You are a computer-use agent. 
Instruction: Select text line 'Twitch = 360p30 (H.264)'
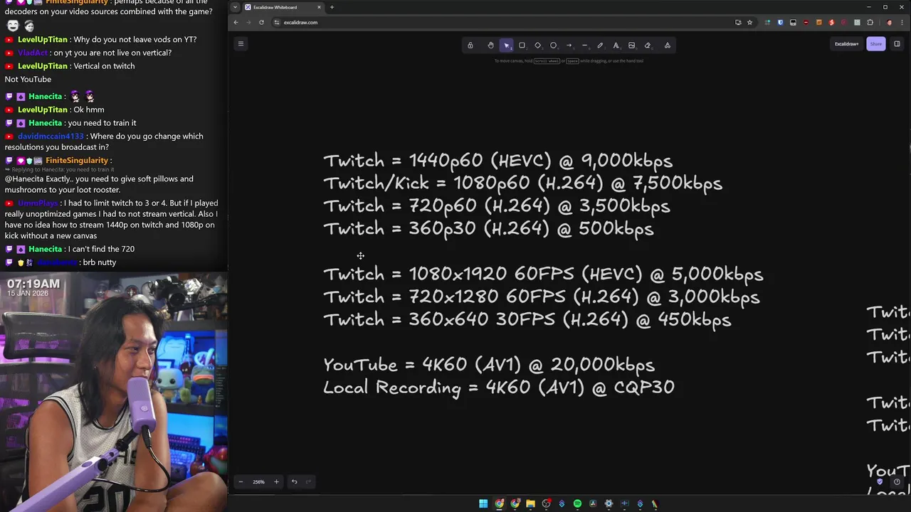[488, 229]
